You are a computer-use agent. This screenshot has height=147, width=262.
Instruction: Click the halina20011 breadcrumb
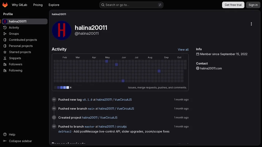[x=59, y=14]
